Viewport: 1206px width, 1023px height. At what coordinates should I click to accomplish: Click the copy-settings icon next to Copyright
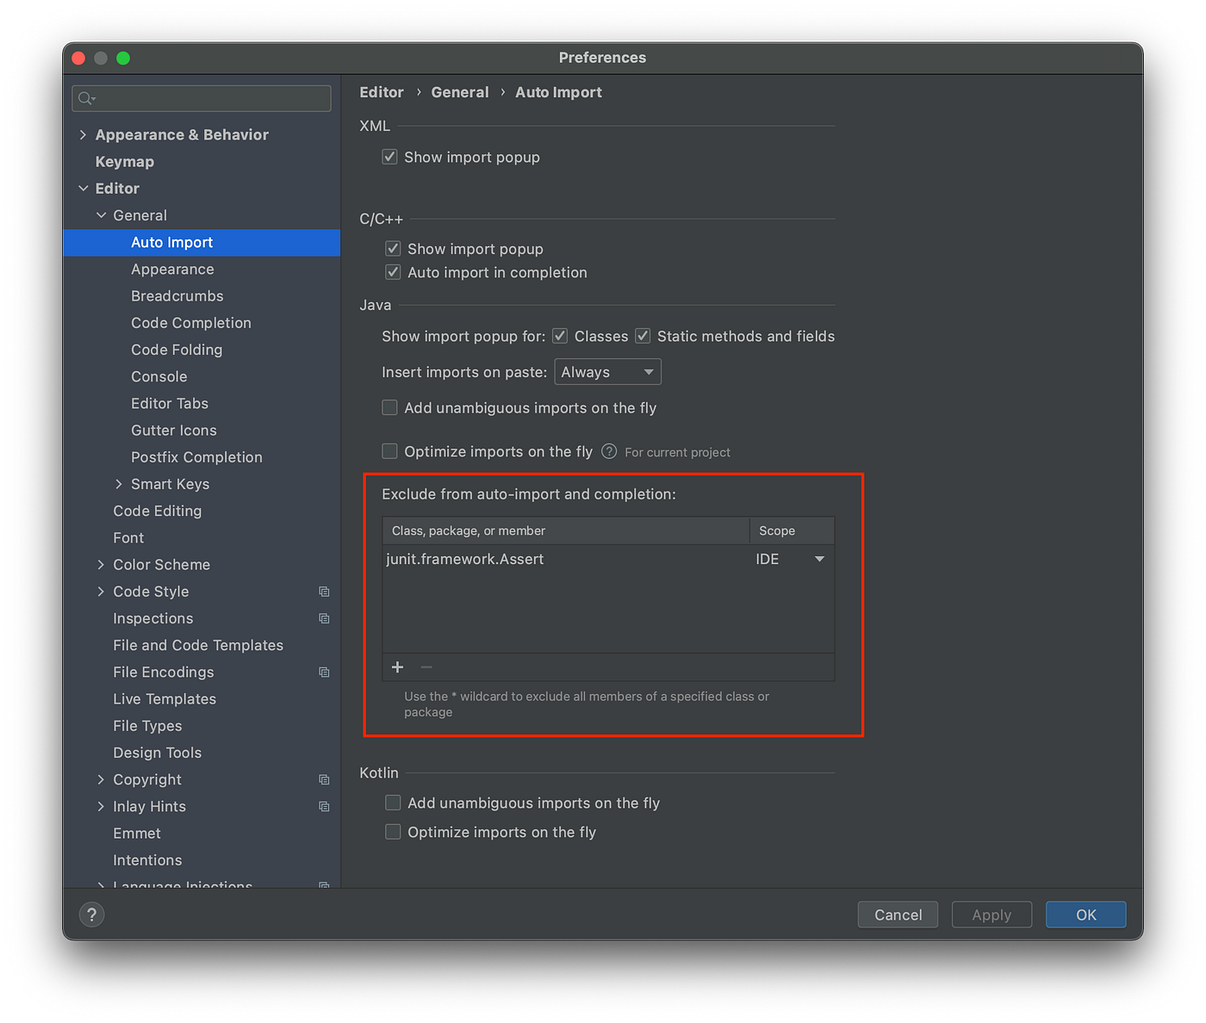coord(324,779)
